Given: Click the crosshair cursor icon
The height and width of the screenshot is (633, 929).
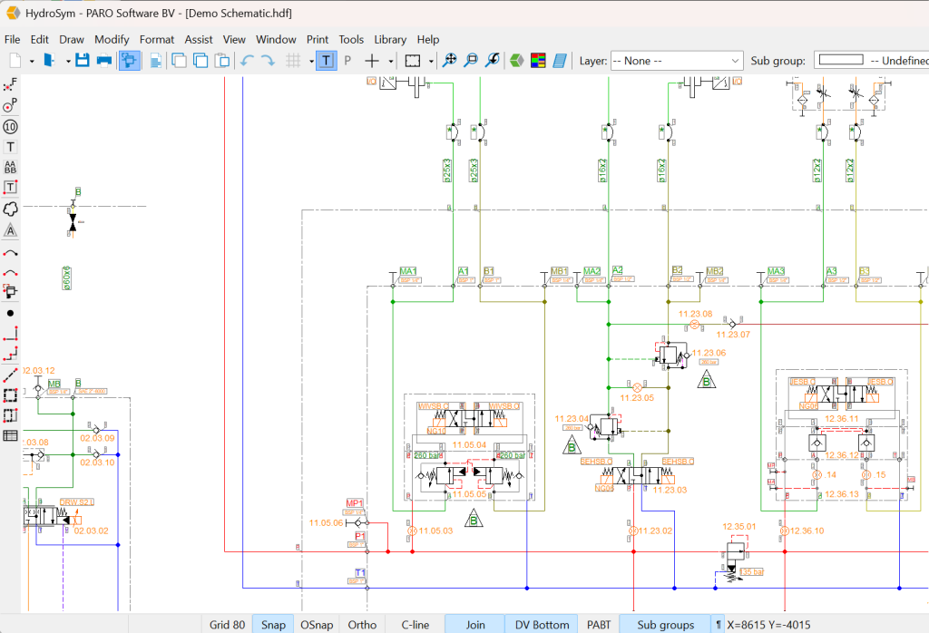Looking at the screenshot, I should (x=372, y=61).
